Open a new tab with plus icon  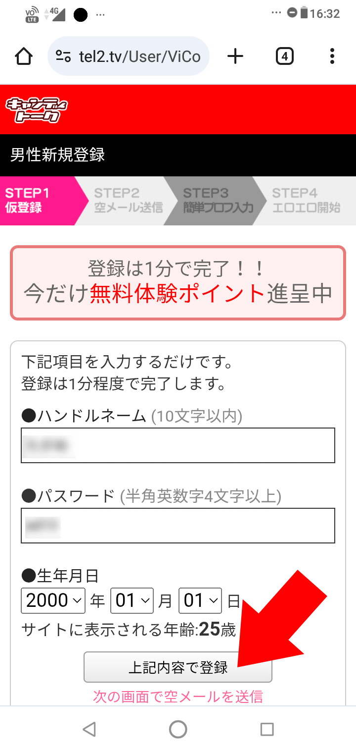click(x=235, y=56)
